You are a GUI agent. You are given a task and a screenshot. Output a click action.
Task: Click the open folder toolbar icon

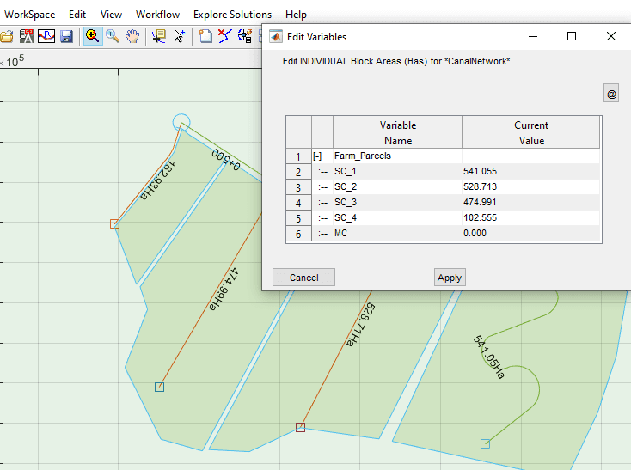coord(6,36)
